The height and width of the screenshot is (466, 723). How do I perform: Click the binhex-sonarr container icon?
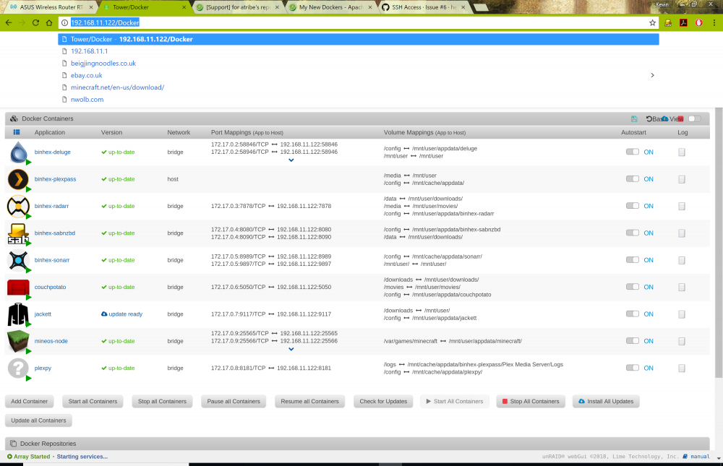(x=19, y=260)
